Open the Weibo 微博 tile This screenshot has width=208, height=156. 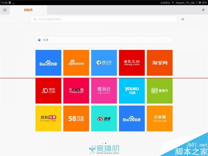(x=104, y=119)
